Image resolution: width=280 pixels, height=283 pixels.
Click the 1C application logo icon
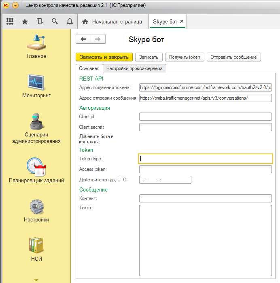(x=6, y=5)
